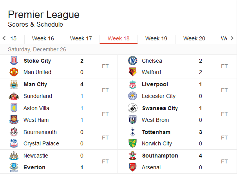Select the Week 20 tab
Image resolution: width=237 pixels, height=174 pixels.
pyautogui.click(x=194, y=38)
